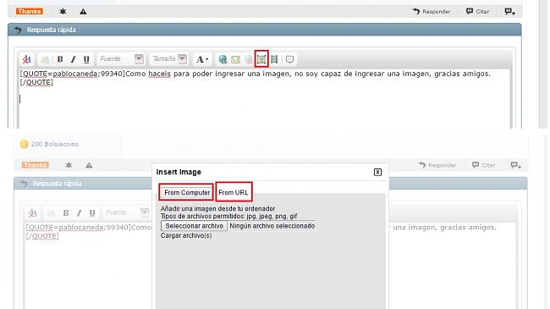Click the dimmed Bold icon behind the dialog

66,212
